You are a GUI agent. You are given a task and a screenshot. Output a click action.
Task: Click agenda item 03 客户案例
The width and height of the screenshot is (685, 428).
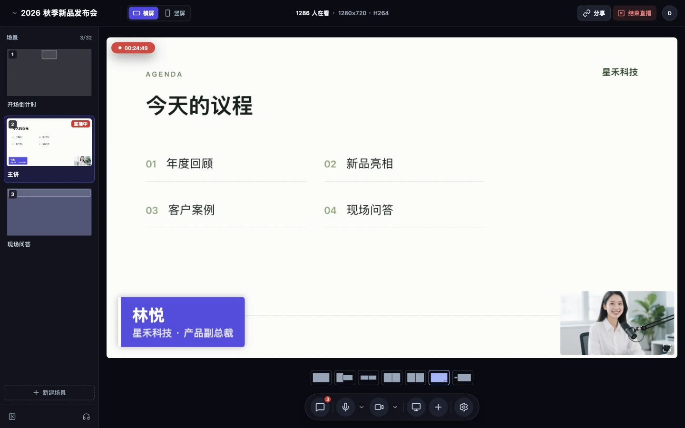pos(180,210)
